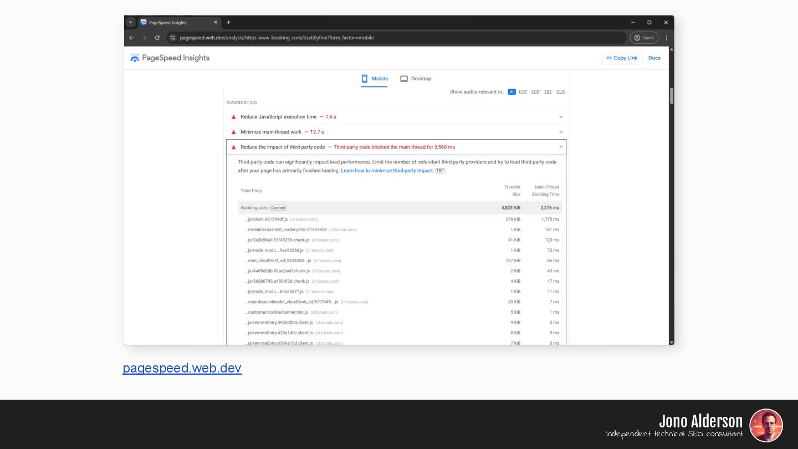Image resolution: width=798 pixels, height=449 pixels.
Task: Click the address bar URL
Action: pyautogui.click(x=277, y=38)
